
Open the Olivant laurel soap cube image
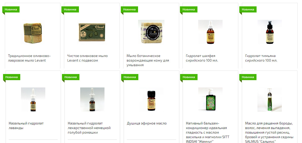point(32,32)
